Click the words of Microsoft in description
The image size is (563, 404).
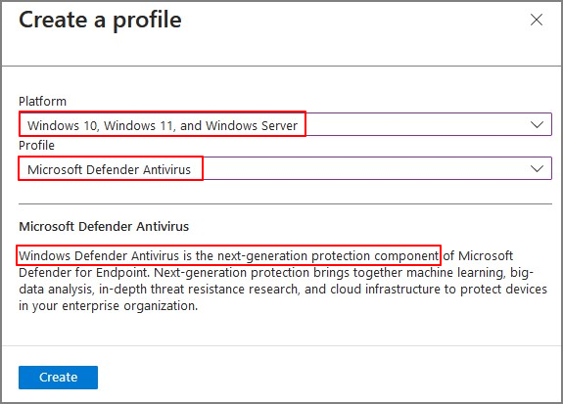478,256
